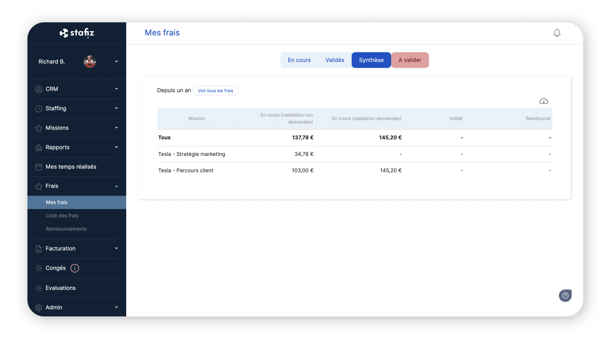This screenshot has height=338, width=611.
Task: Expand the Facturation menu arrow
Action: click(117, 249)
